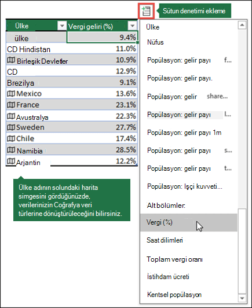Click the map icon beside Arjantin

coord(11,162)
